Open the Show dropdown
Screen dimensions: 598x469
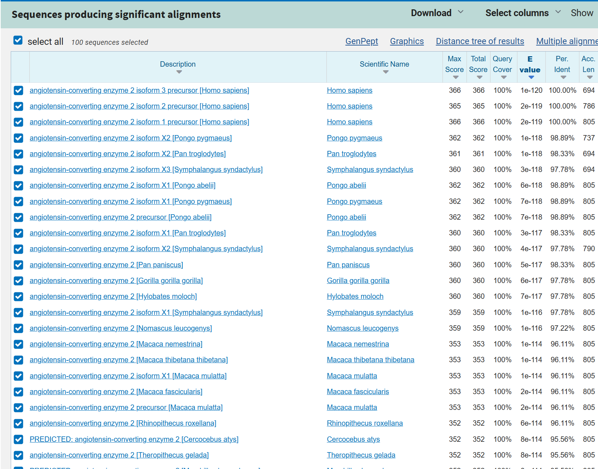pyautogui.click(x=582, y=13)
